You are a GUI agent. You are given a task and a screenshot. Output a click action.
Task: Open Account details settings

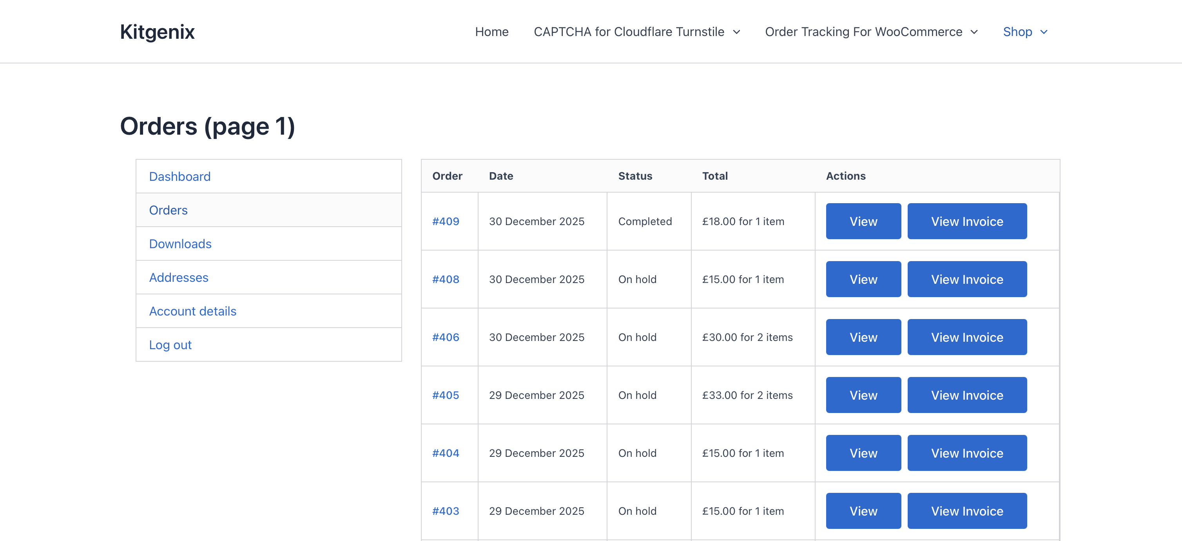coord(193,311)
